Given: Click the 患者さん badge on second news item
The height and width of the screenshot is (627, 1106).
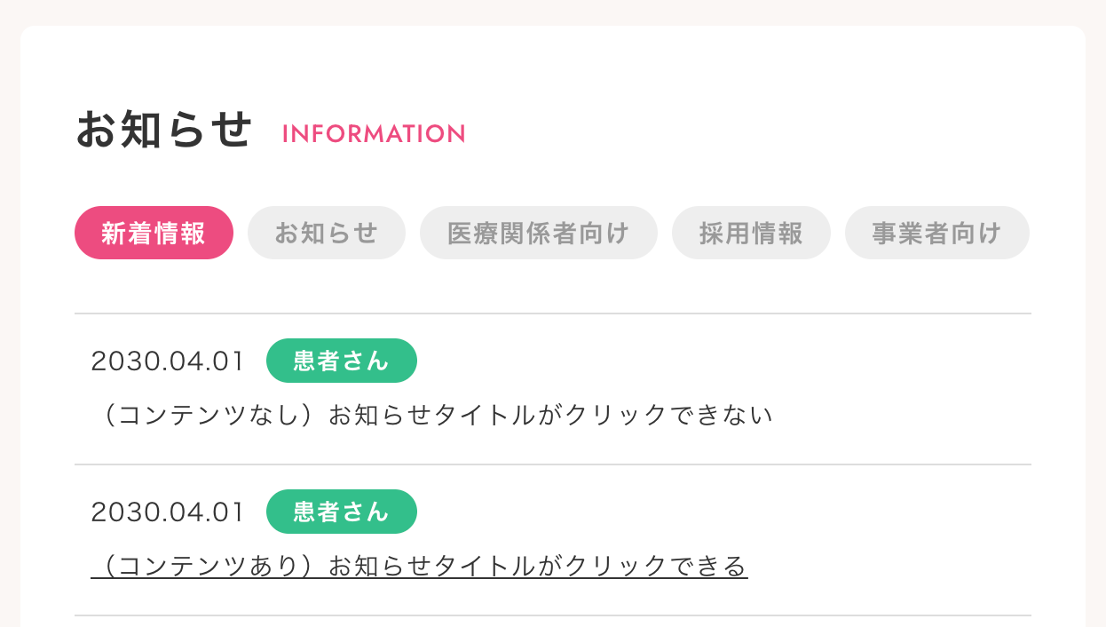Looking at the screenshot, I should click(x=341, y=512).
